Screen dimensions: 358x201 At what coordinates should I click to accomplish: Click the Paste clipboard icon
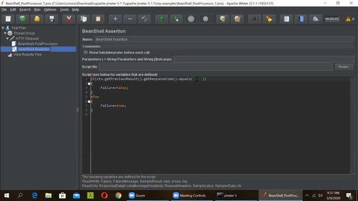(x=98, y=19)
